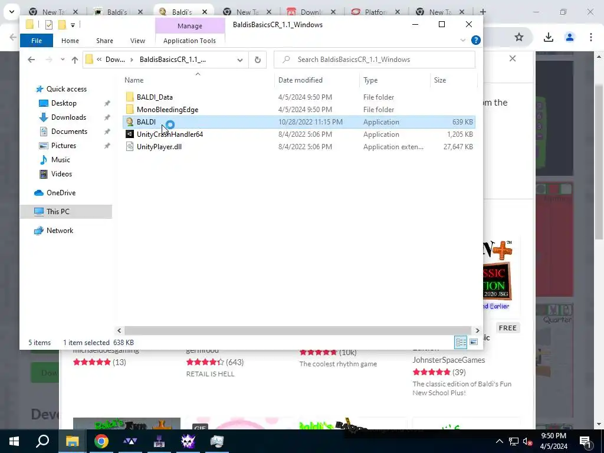Open Chrome three-dot menu
The image size is (604, 453).
coord(590,37)
